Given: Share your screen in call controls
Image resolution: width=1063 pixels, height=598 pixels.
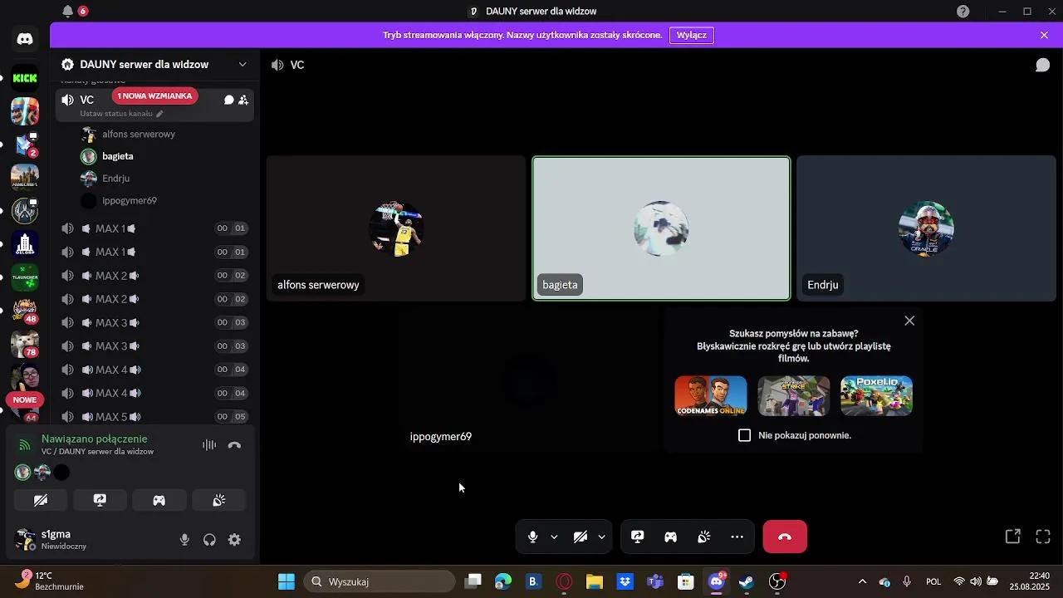Looking at the screenshot, I should (638, 537).
